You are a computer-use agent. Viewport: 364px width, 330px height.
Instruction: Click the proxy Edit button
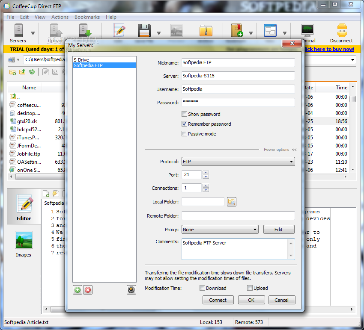279,230
